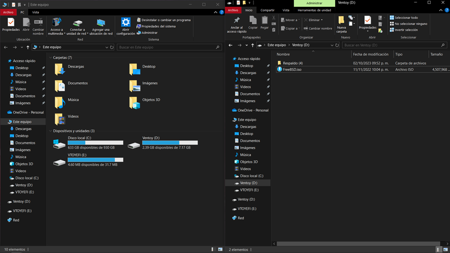Open the Objetos 3D folder icon in main pane
Viewport: 450px width, 253px height.
pos(134,102)
